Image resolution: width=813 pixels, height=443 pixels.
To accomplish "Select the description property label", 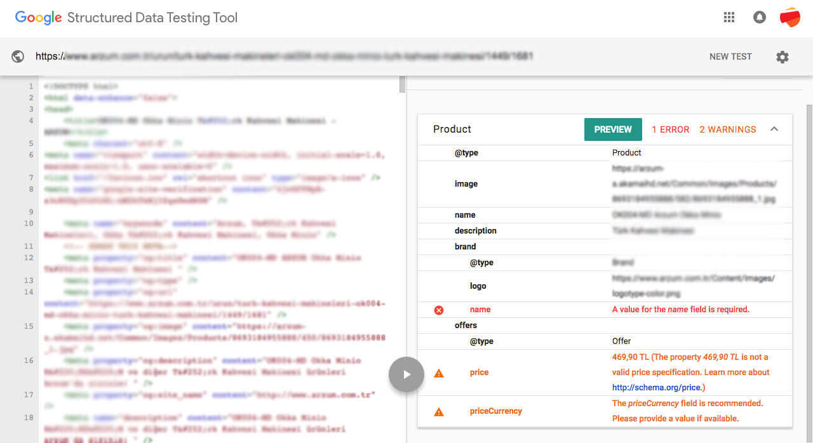I will (476, 231).
